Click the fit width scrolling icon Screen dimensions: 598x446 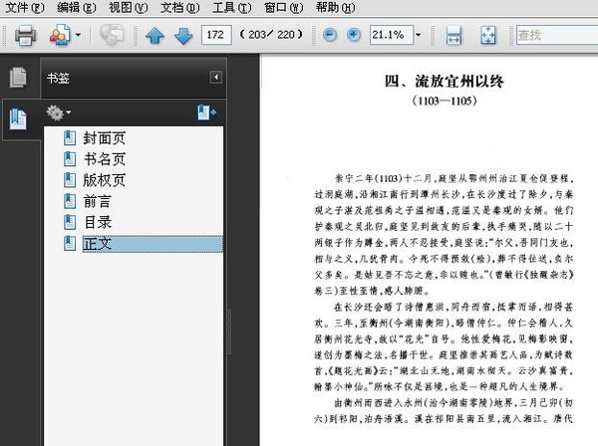click(453, 36)
